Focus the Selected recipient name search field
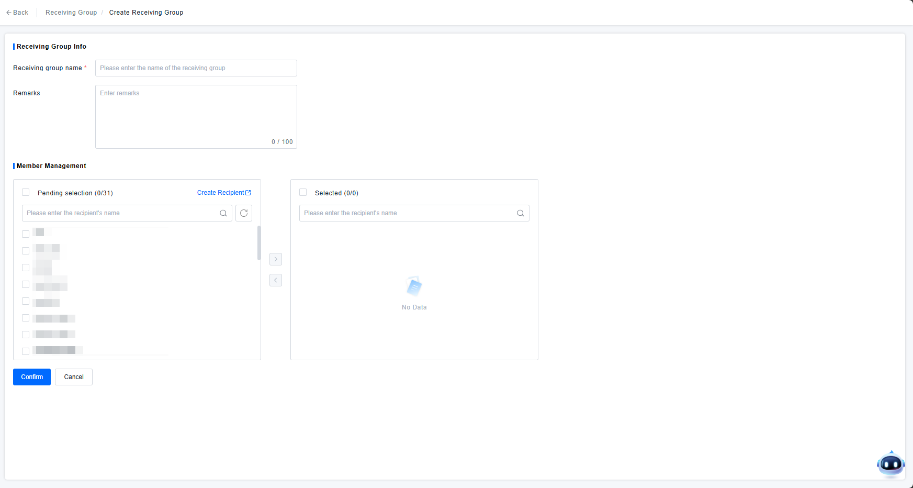The image size is (913, 488). [408, 213]
